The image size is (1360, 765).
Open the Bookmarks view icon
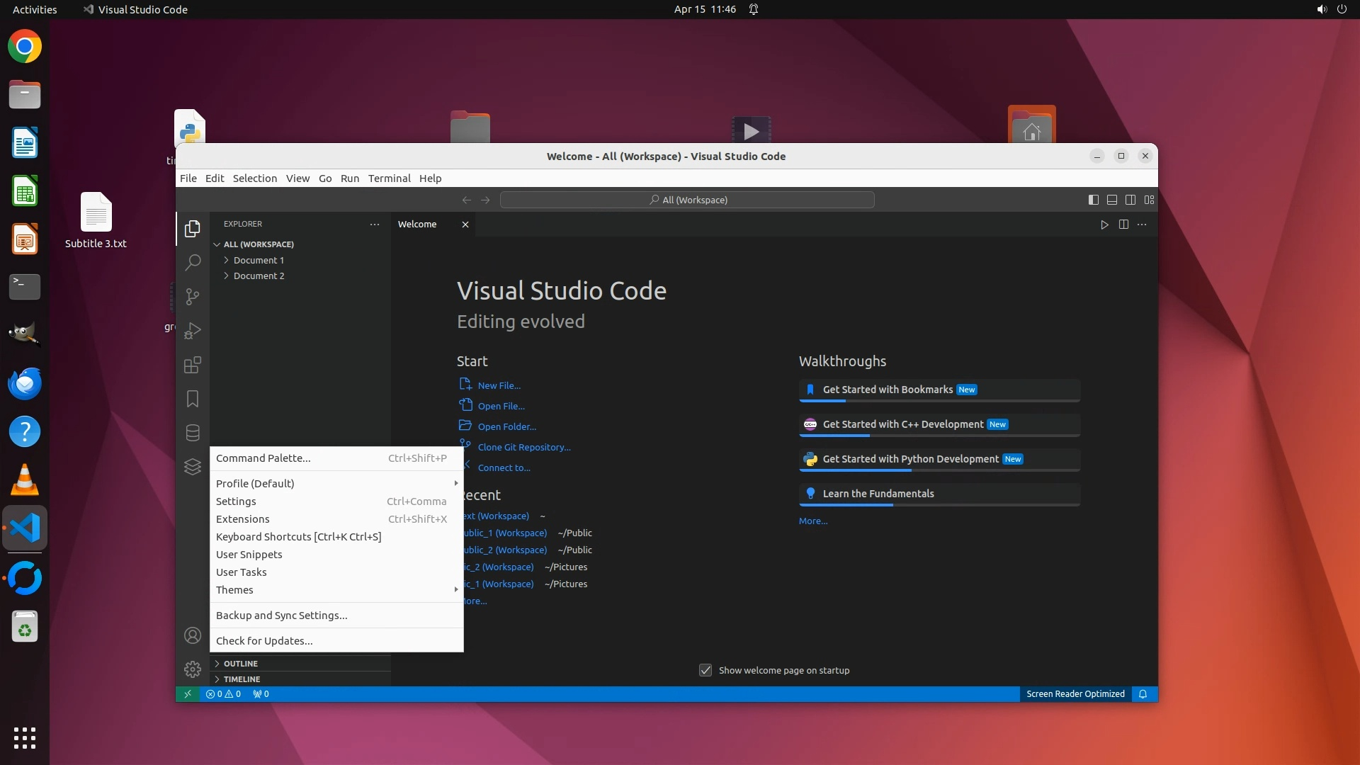click(x=192, y=399)
